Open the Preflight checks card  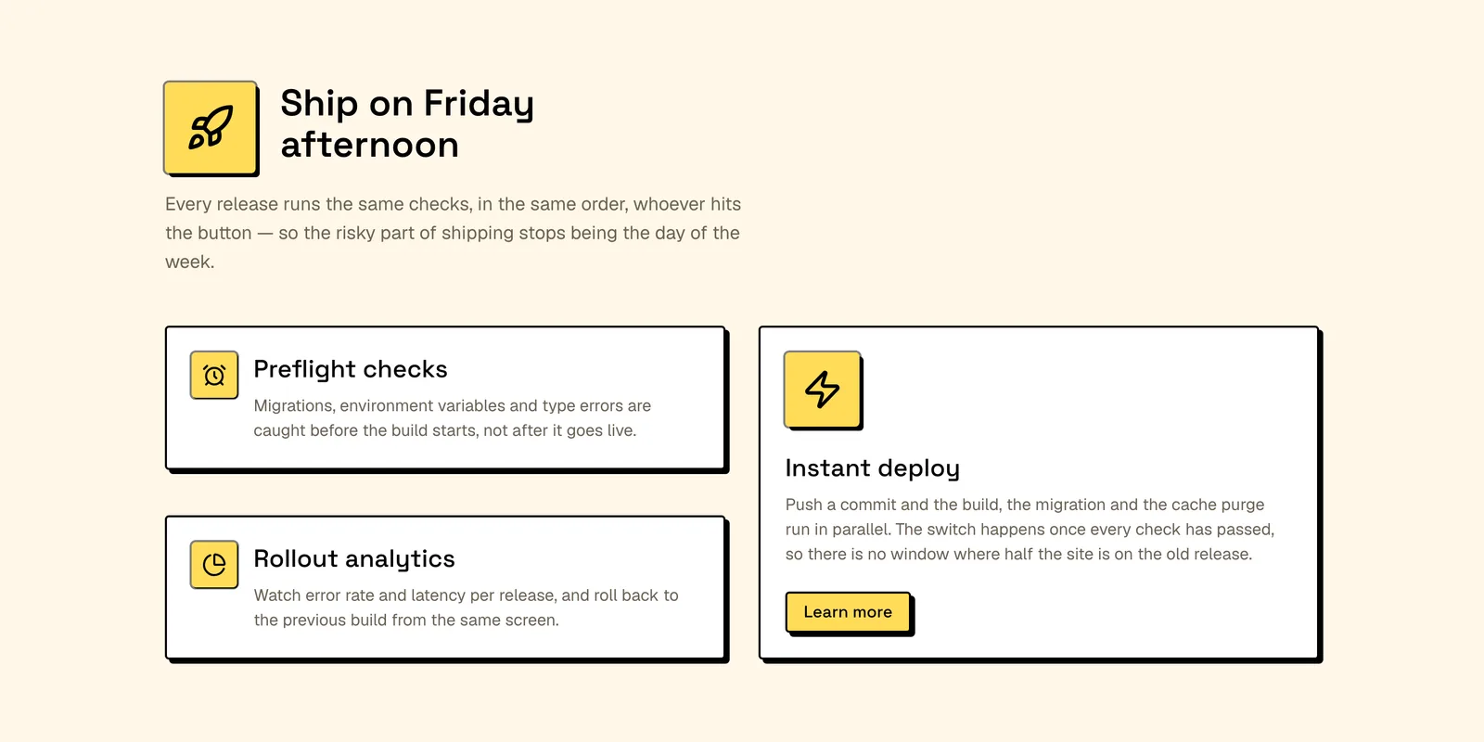(445, 398)
